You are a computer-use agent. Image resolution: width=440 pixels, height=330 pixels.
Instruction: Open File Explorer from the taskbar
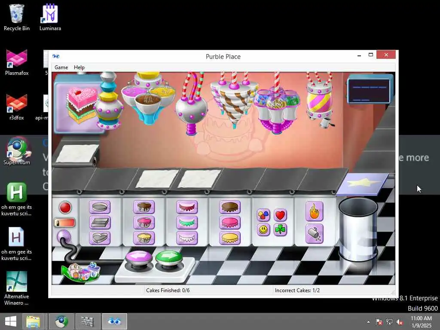(x=33, y=321)
